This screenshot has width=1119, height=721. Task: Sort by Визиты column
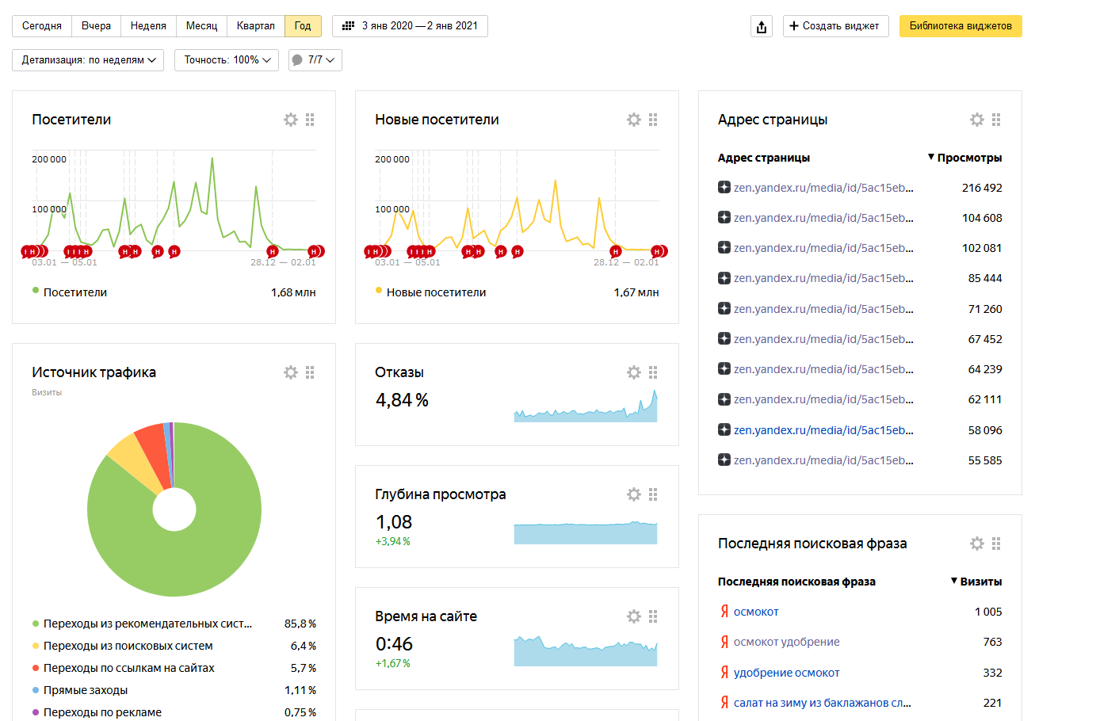[976, 582]
